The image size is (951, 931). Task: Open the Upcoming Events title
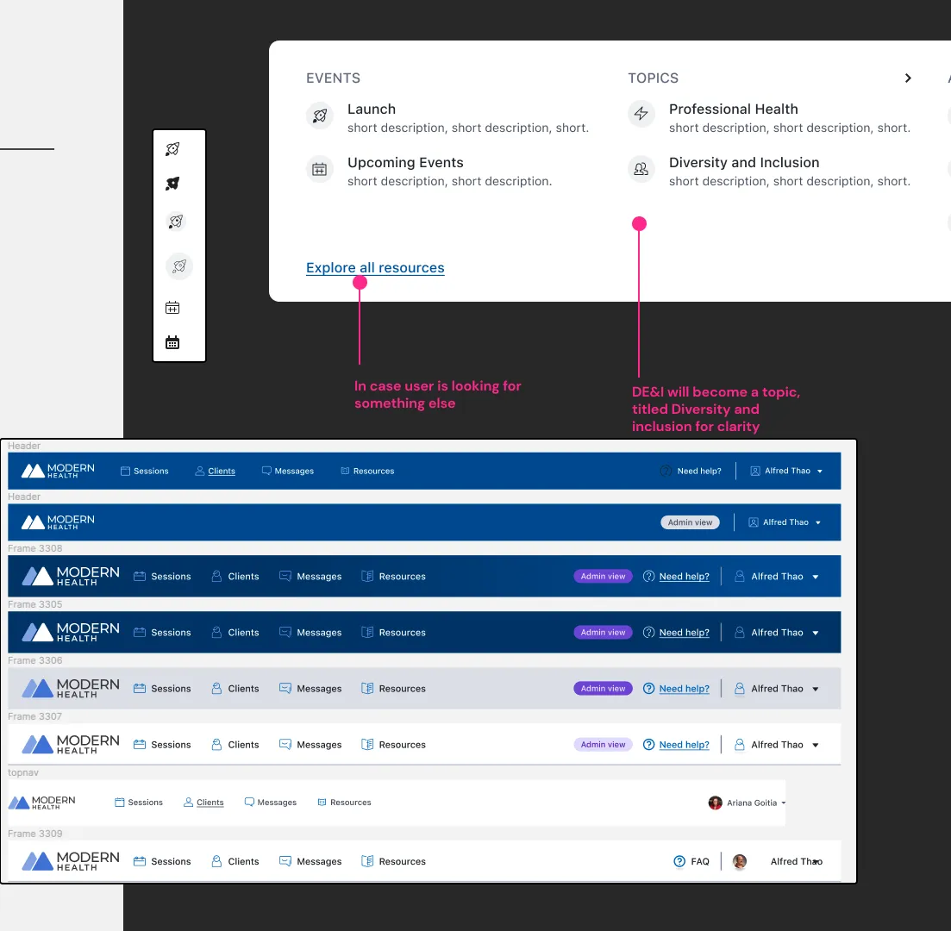(405, 163)
